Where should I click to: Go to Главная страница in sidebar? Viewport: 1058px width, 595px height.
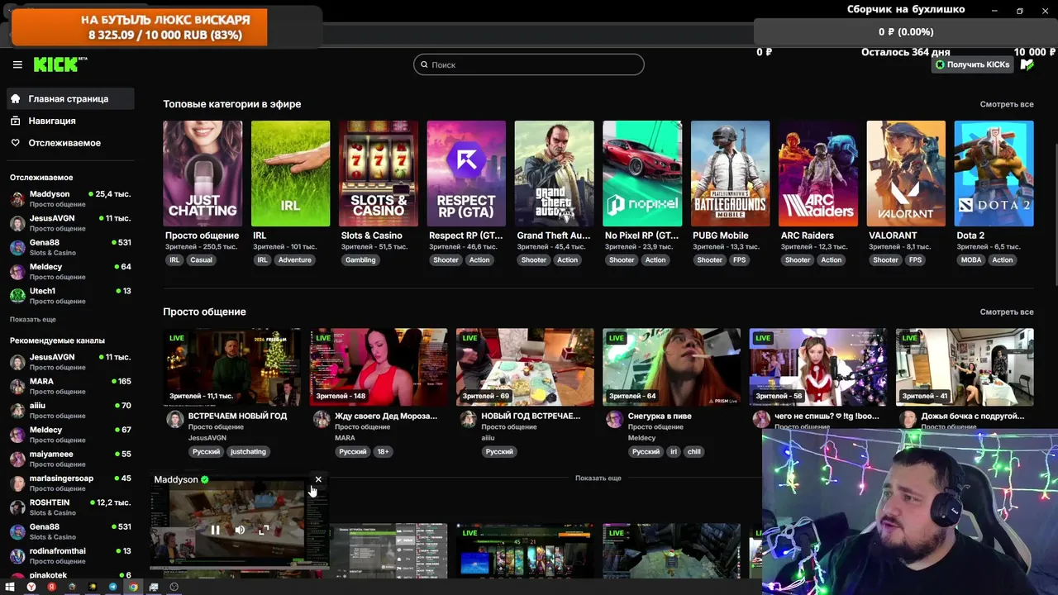[x=69, y=98]
